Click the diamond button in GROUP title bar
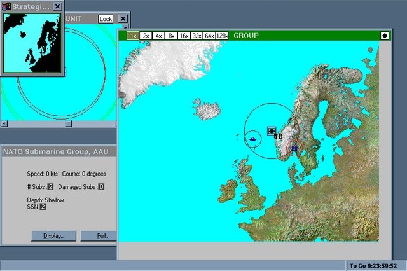 (384, 36)
